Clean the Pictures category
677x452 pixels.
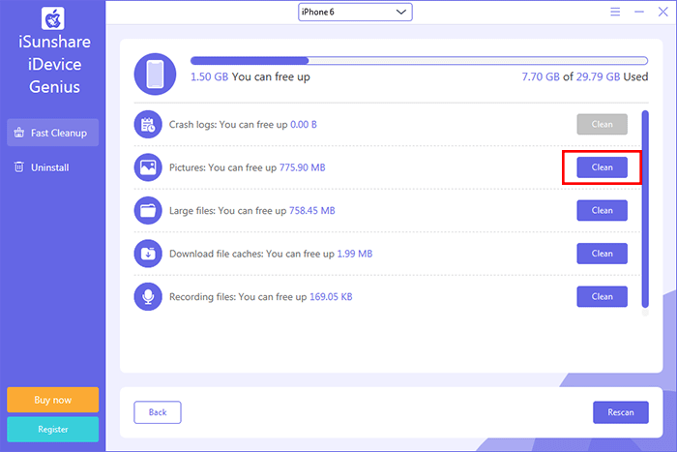tap(602, 167)
